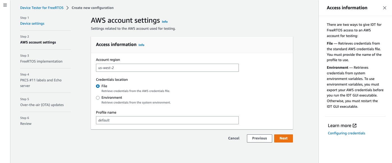
Task: Click the Info icon beside AWS account settings
Action: click(165, 22)
